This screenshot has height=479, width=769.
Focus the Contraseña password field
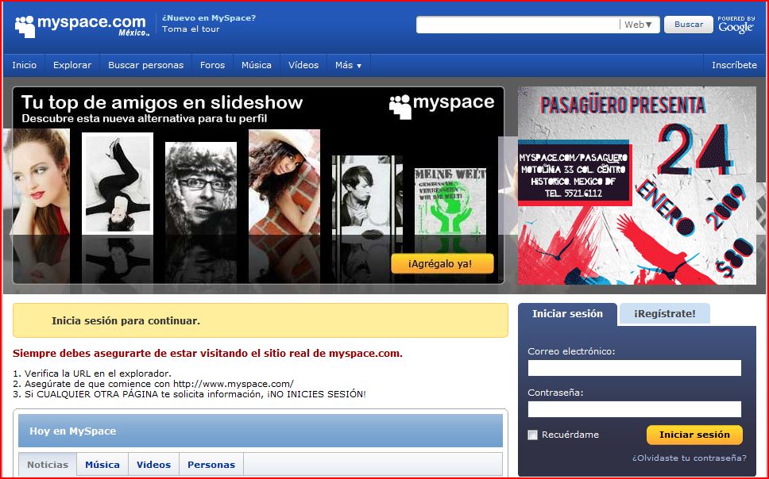click(x=635, y=409)
